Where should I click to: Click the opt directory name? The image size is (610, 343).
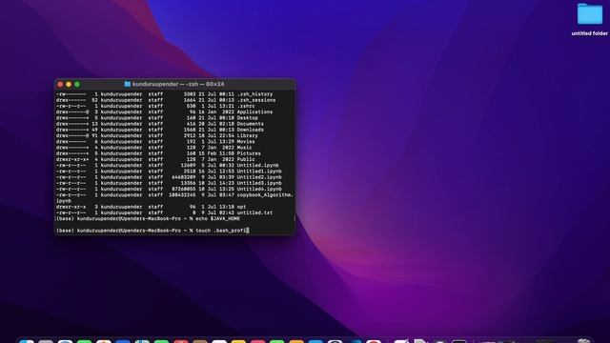241,207
